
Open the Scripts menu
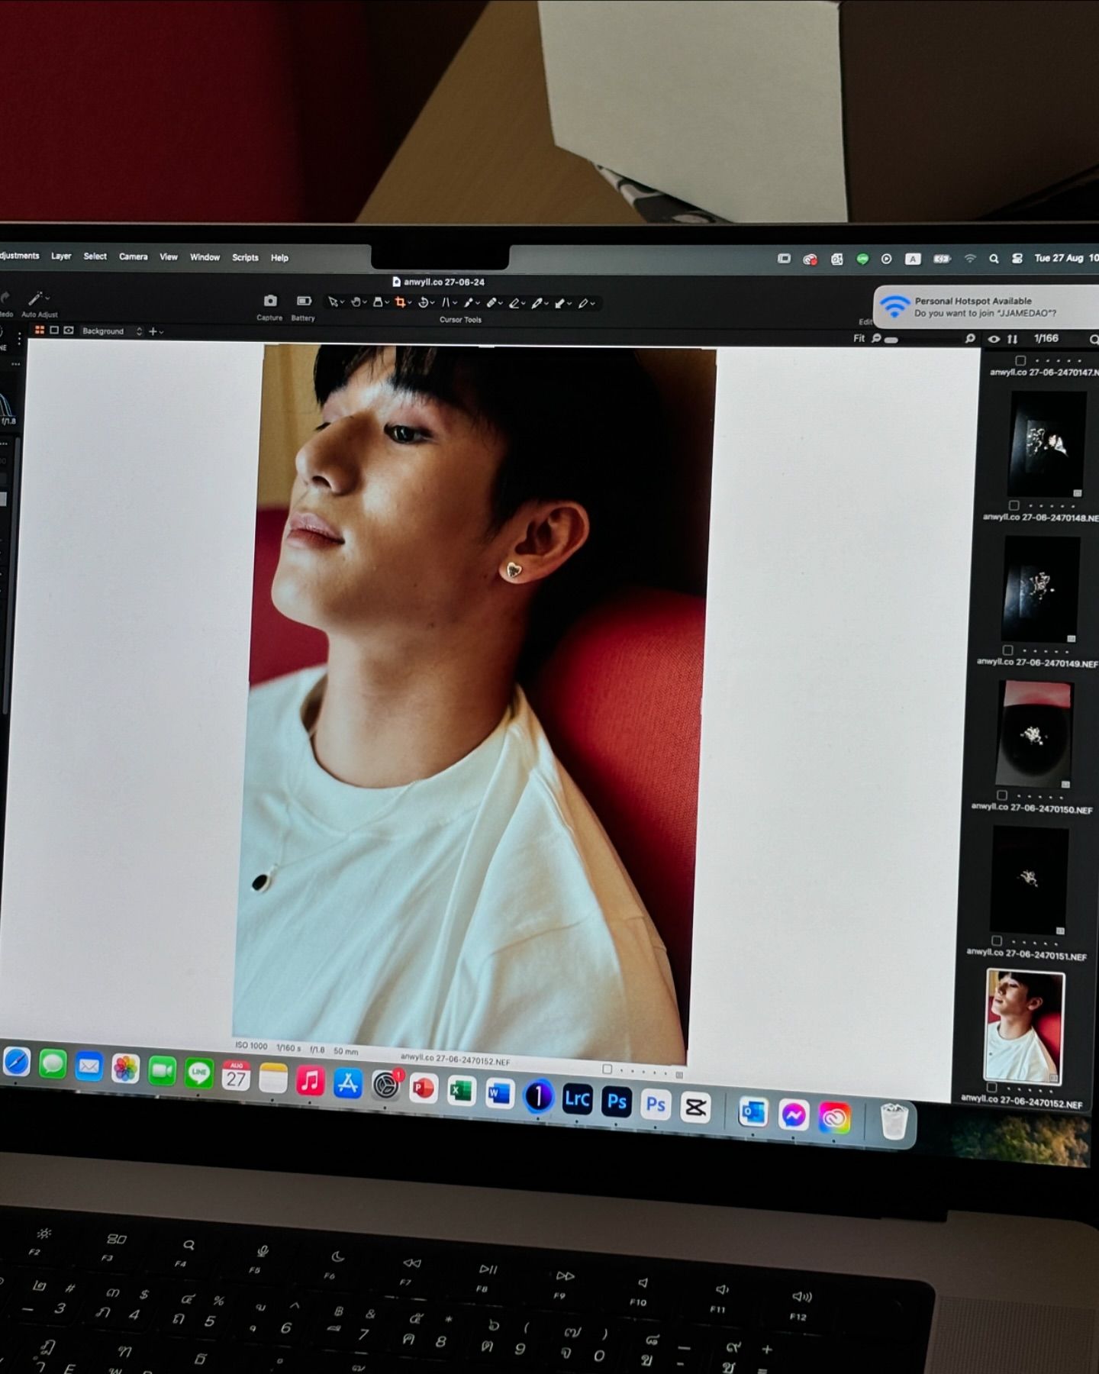tap(245, 258)
